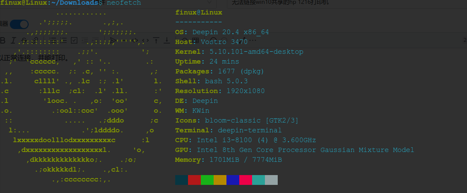Viewport: 467px width, 193px height.
Task: Insert an unordered bullet list
Action: 53,41
